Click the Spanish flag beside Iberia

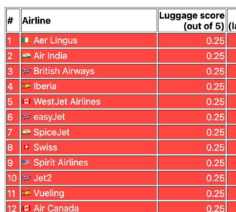point(26,86)
